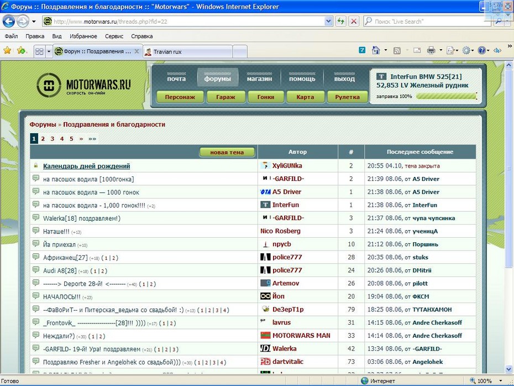
Task: Click the Print icon in command bar
Action: click(x=431, y=50)
